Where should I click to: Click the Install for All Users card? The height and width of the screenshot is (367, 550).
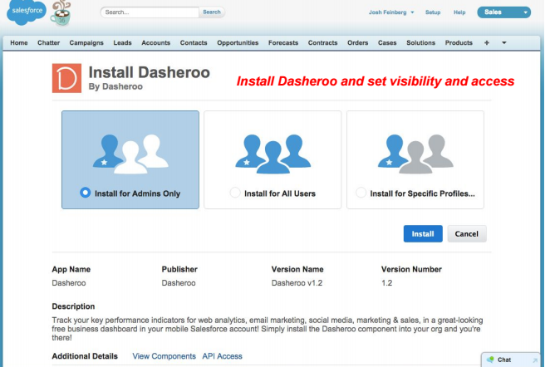tap(273, 160)
